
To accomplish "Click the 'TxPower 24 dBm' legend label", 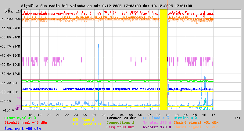I will click(x=121, y=118).
